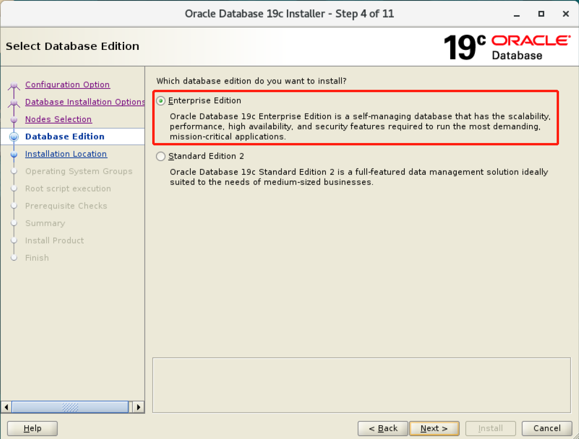
Task: Jump to the Installation Location step
Action: [66, 154]
